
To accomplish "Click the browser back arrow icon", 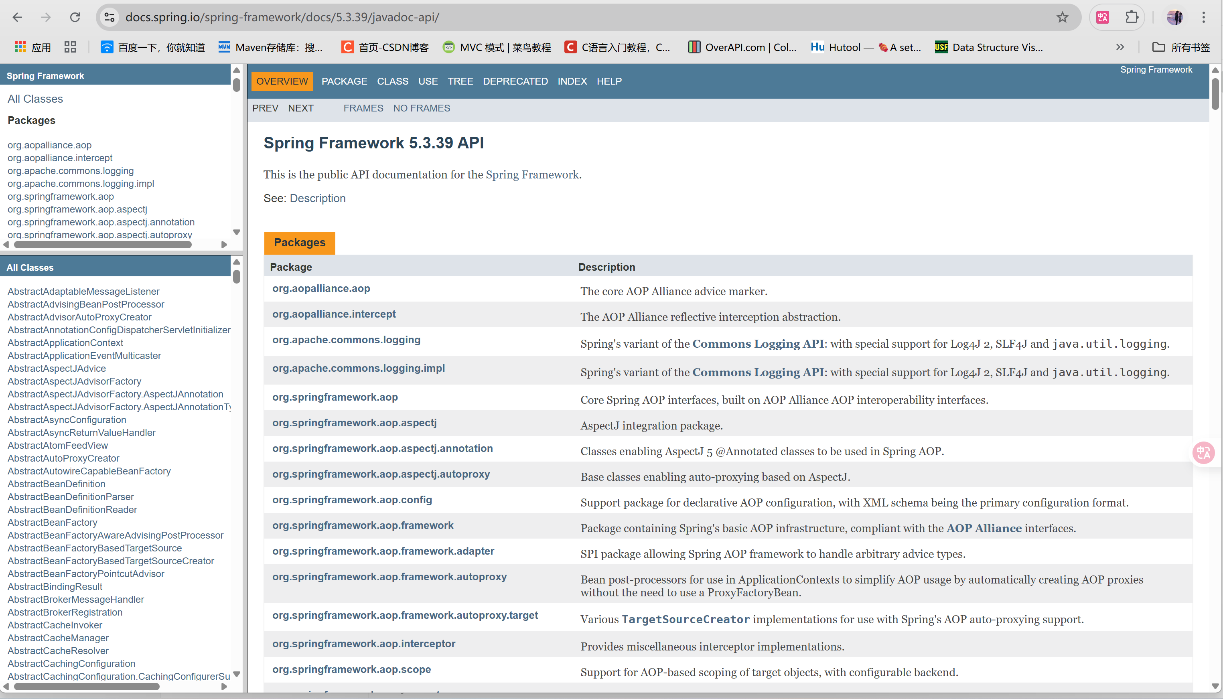I will pyautogui.click(x=18, y=17).
